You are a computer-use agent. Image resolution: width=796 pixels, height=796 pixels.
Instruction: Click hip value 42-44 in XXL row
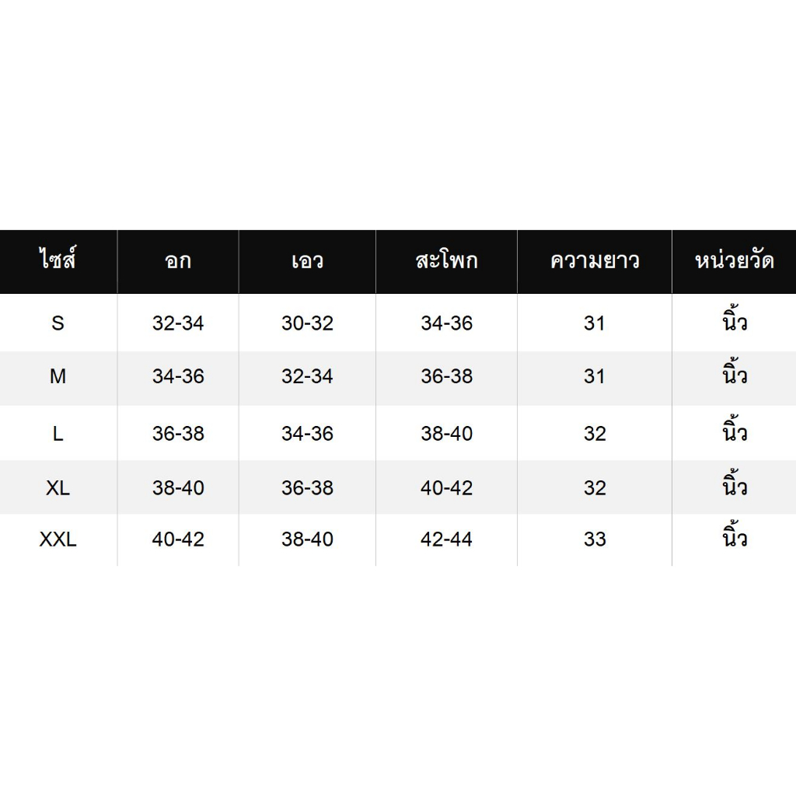pos(446,539)
